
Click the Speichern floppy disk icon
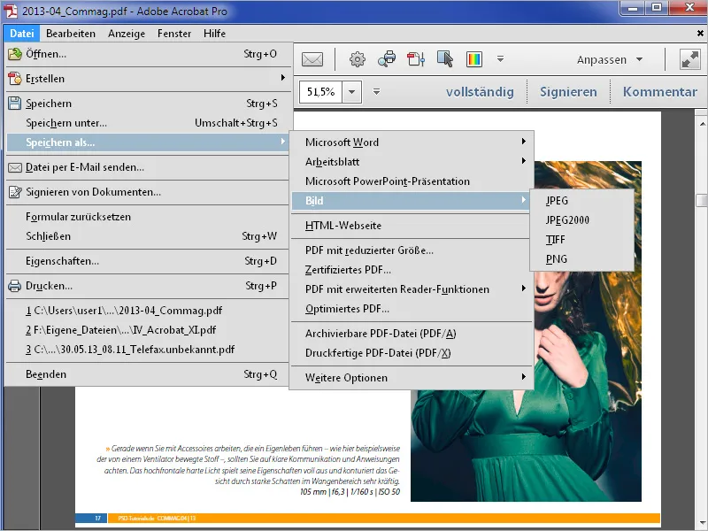15,104
